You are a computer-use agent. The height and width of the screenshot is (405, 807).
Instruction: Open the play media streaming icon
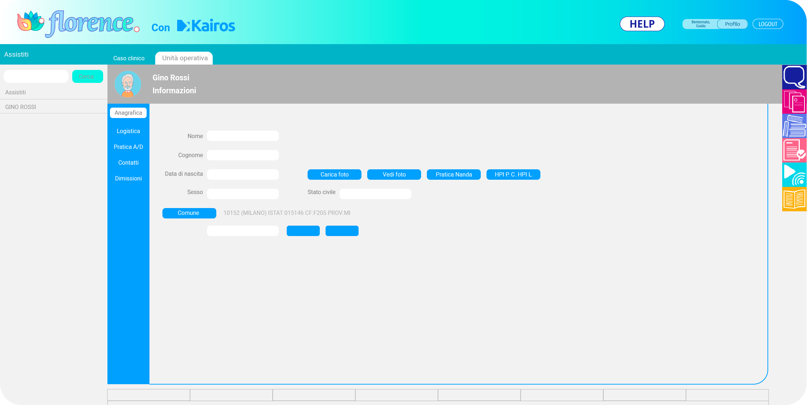pyautogui.click(x=794, y=175)
